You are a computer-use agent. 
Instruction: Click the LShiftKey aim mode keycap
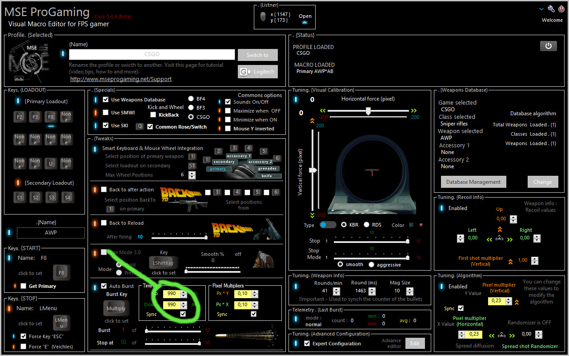point(164,263)
